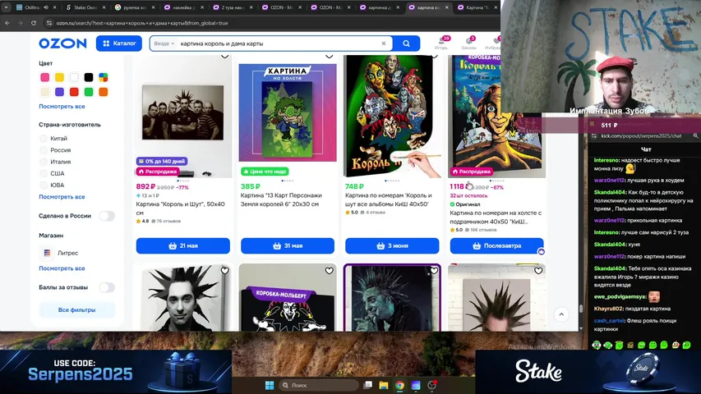Add paint-by-numbers 748₽ to cart, 3 июня

[x=392, y=245]
